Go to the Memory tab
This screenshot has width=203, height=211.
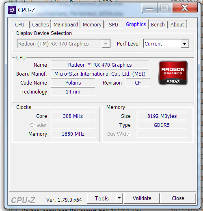pos(92,25)
